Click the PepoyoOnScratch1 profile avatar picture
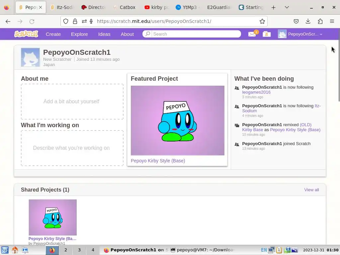 [30, 57]
